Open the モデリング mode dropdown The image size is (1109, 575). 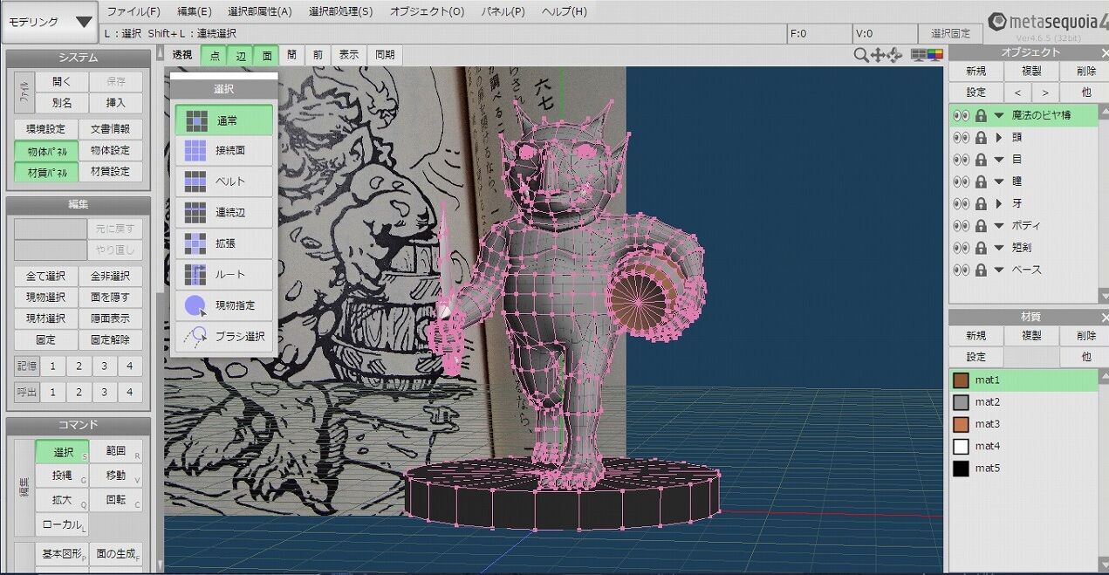coord(49,22)
